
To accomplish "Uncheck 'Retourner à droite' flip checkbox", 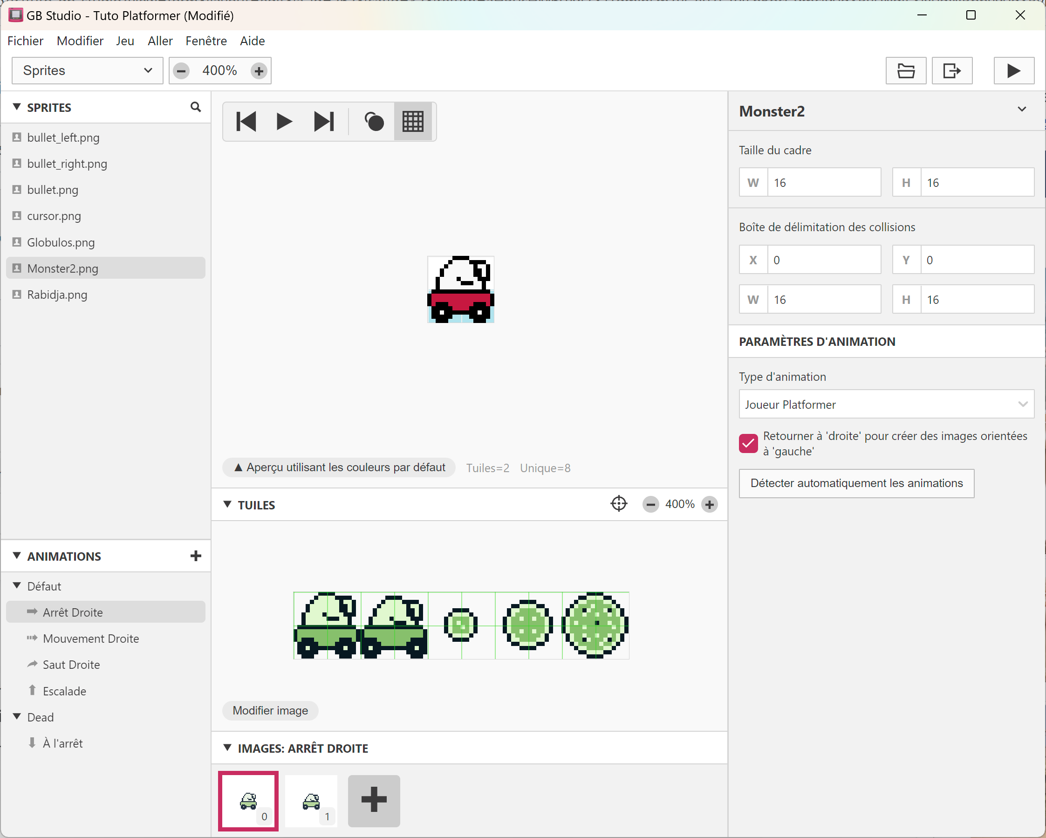I will click(748, 443).
